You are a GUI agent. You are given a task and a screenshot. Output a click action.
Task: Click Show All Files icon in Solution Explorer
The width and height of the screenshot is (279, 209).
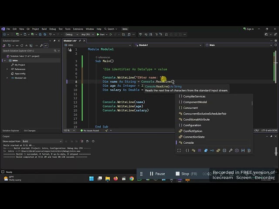point(31,46)
